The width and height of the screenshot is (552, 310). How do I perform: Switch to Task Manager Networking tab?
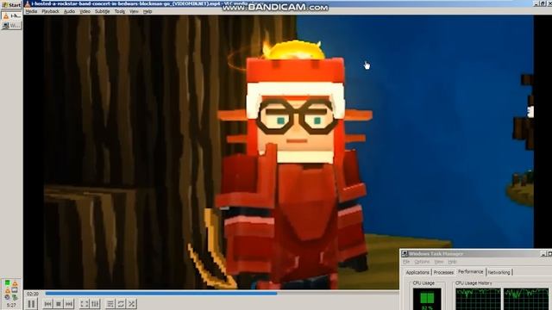click(x=499, y=272)
